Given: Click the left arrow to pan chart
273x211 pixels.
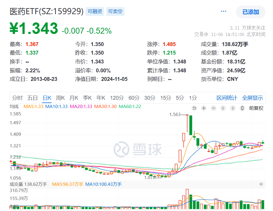Looking at the screenshot, I should (223, 108).
